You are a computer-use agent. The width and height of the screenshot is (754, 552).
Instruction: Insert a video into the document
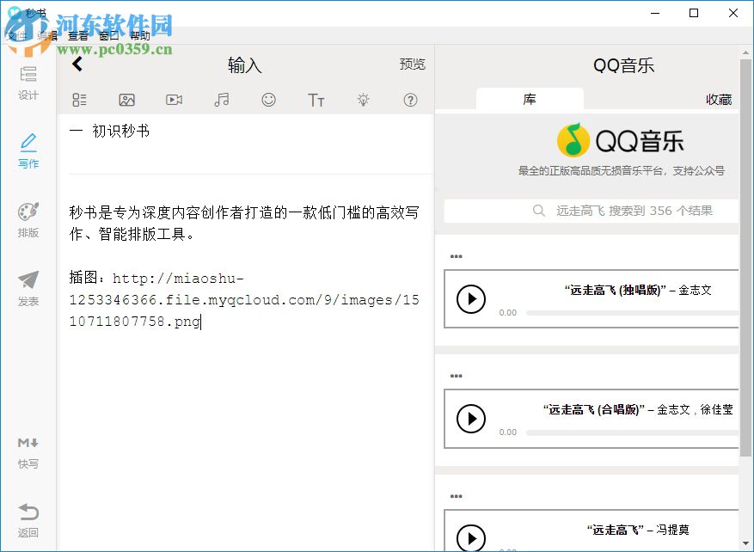(x=174, y=100)
